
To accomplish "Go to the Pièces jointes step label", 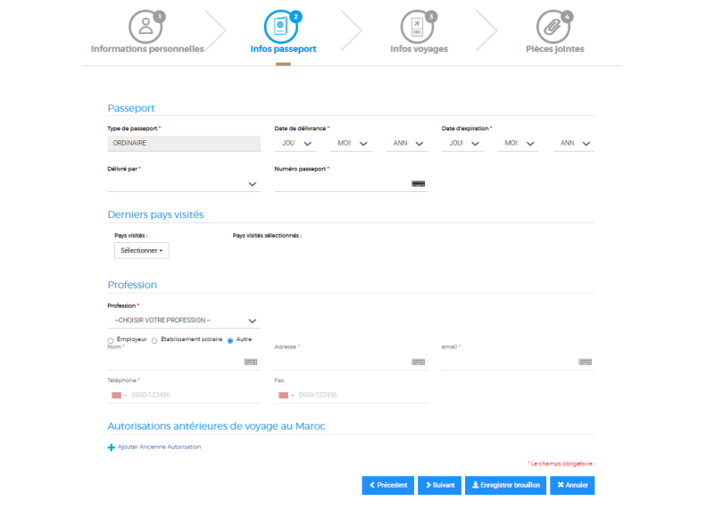I will coord(554,49).
